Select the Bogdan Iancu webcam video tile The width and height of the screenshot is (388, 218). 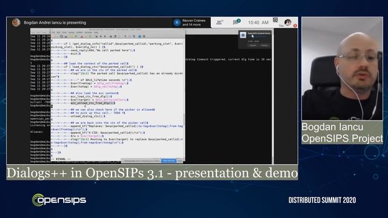tap(342, 68)
